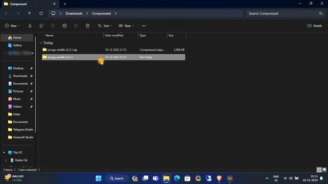Click the Back navigation arrow
This screenshot has height=184, width=328.
tap(6, 13)
